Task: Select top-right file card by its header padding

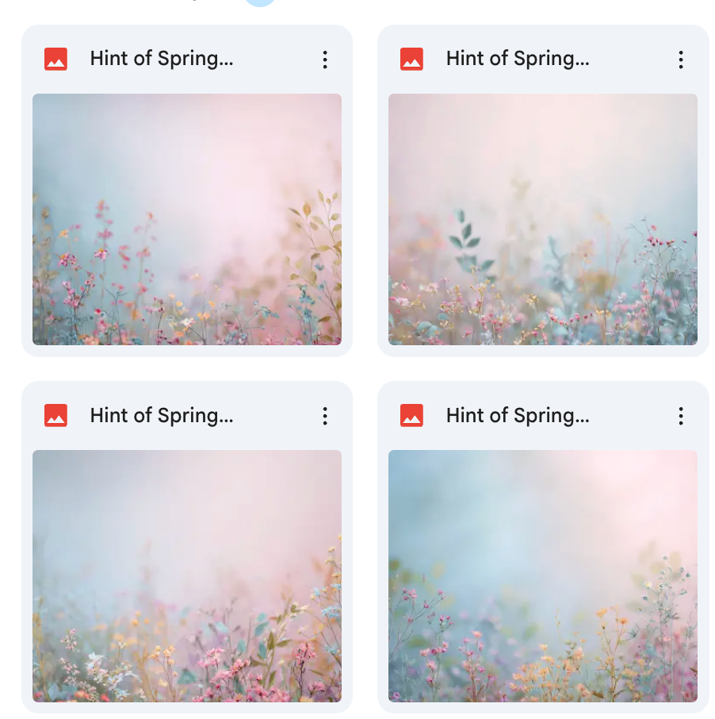Action: coord(630,60)
